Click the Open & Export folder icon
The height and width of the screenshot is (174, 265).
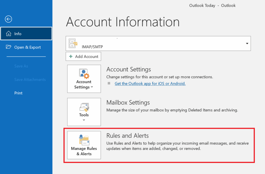tap(9, 47)
